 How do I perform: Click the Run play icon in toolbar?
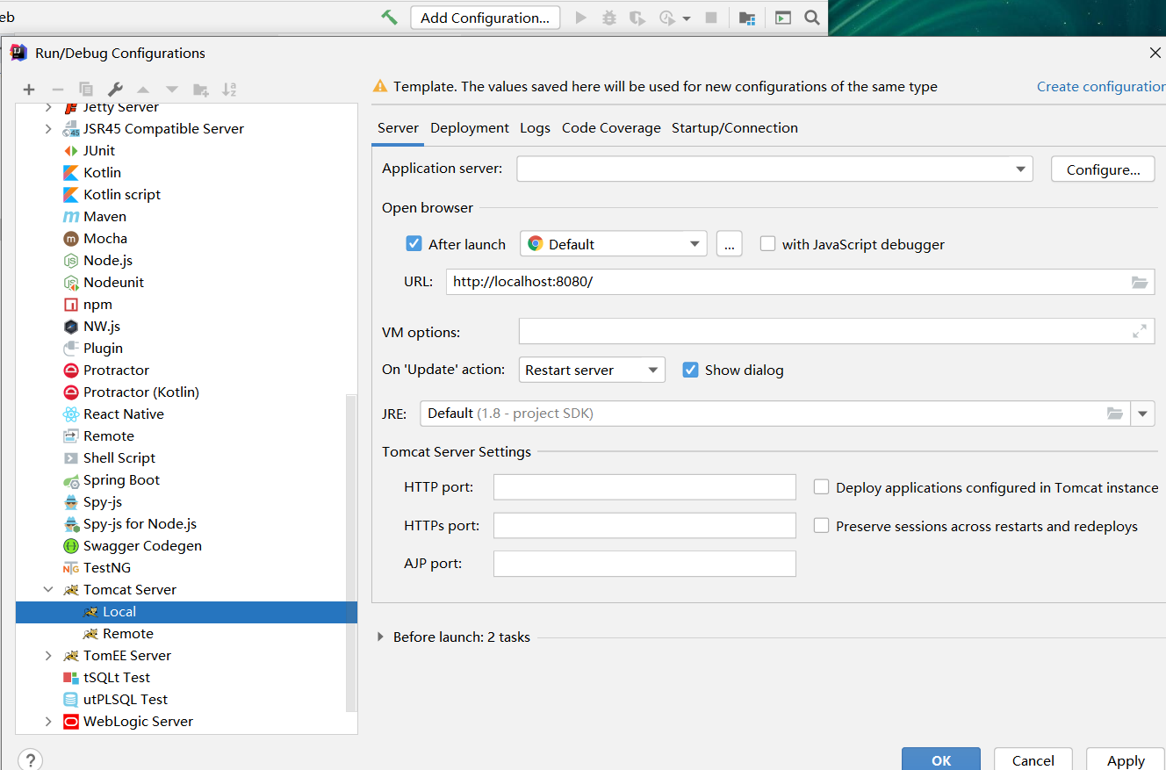580,18
